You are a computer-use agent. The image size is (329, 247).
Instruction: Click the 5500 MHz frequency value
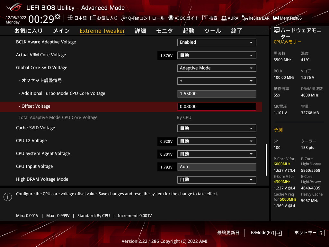[282, 60]
